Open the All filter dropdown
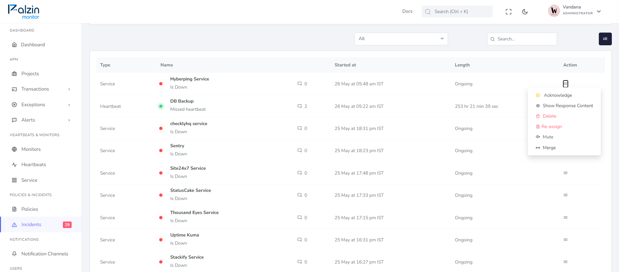The height and width of the screenshot is (272, 619). (x=401, y=39)
